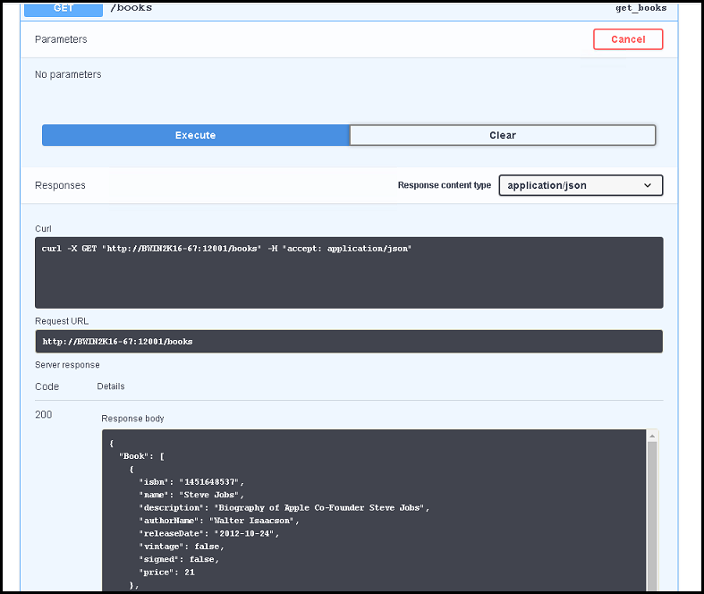Click the vintage: false line
This screenshot has width=704, height=594.
(x=182, y=547)
